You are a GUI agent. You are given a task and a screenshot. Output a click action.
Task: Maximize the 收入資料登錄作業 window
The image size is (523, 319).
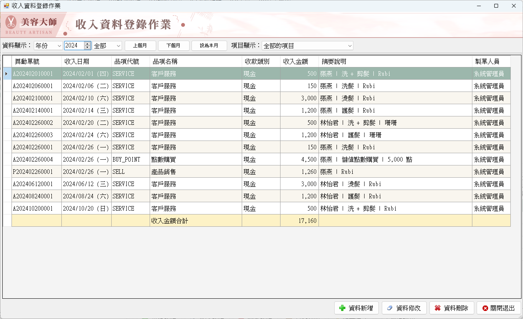(496, 6)
